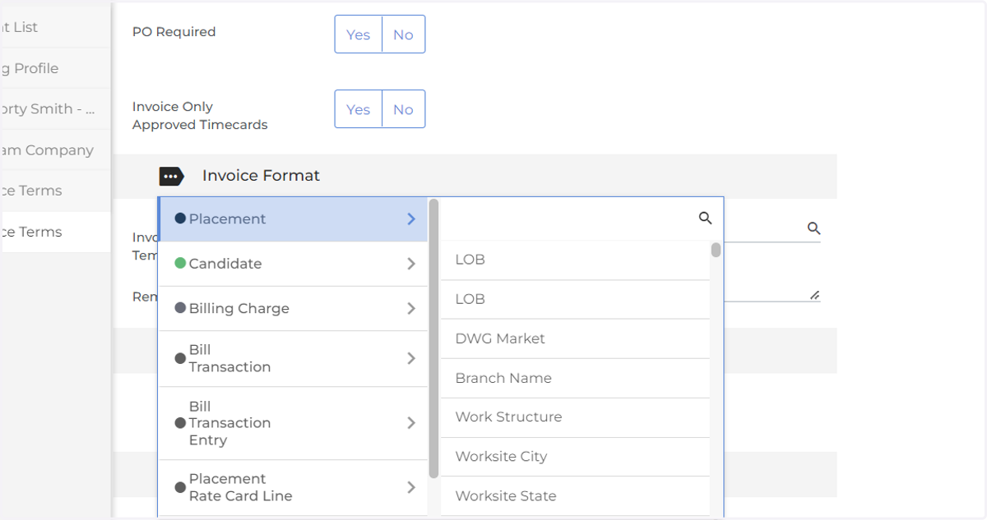Expand the Bill Transaction Entry chevron
Screen dimensions: 987x520
coord(411,423)
